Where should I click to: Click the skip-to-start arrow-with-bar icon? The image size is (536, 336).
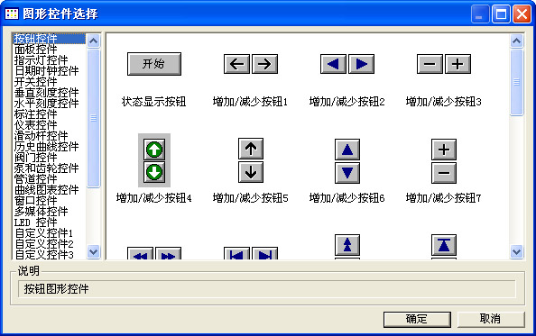[x=236, y=254]
